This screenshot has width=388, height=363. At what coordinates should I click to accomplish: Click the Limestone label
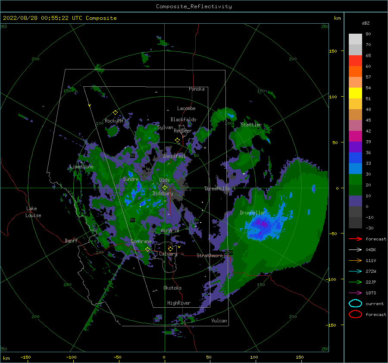coord(81,167)
